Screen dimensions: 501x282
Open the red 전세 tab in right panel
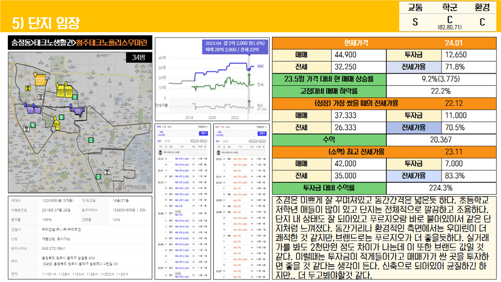[222, 127]
